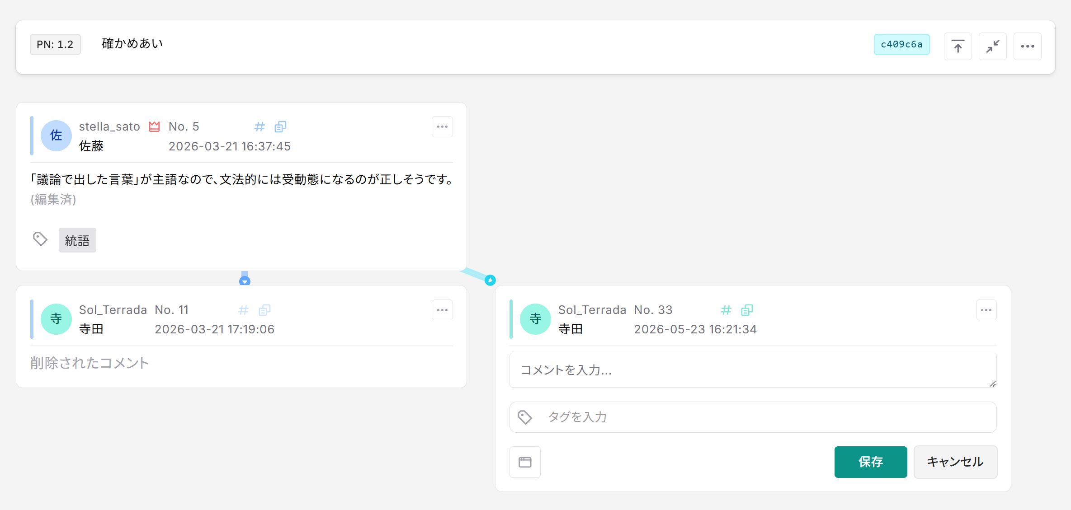The height and width of the screenshot is (510, 1071).
Task: Click the cyan connector node to comment No. 33
Action: click(490, 280)
